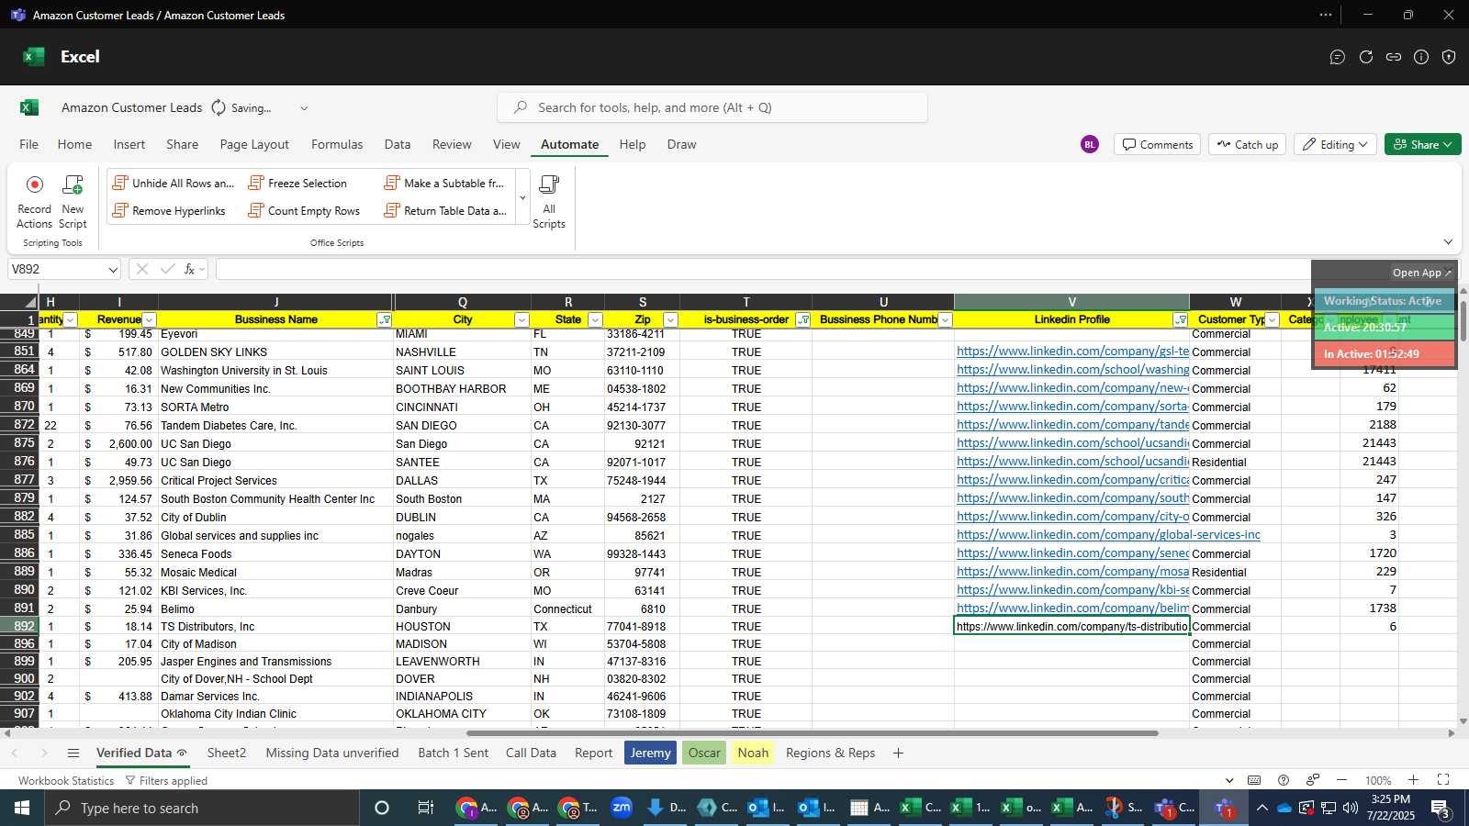The height and width of the screenshot is (826, 1469).
Task: Open the Data ribbon tab
Action: (x=397, y=144)
